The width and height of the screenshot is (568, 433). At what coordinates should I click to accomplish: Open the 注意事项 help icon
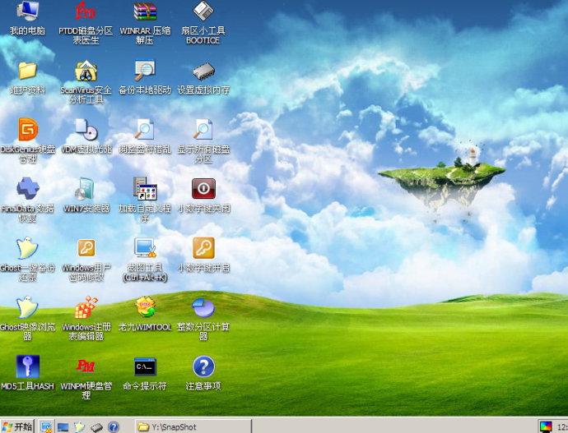coord(203,366)
